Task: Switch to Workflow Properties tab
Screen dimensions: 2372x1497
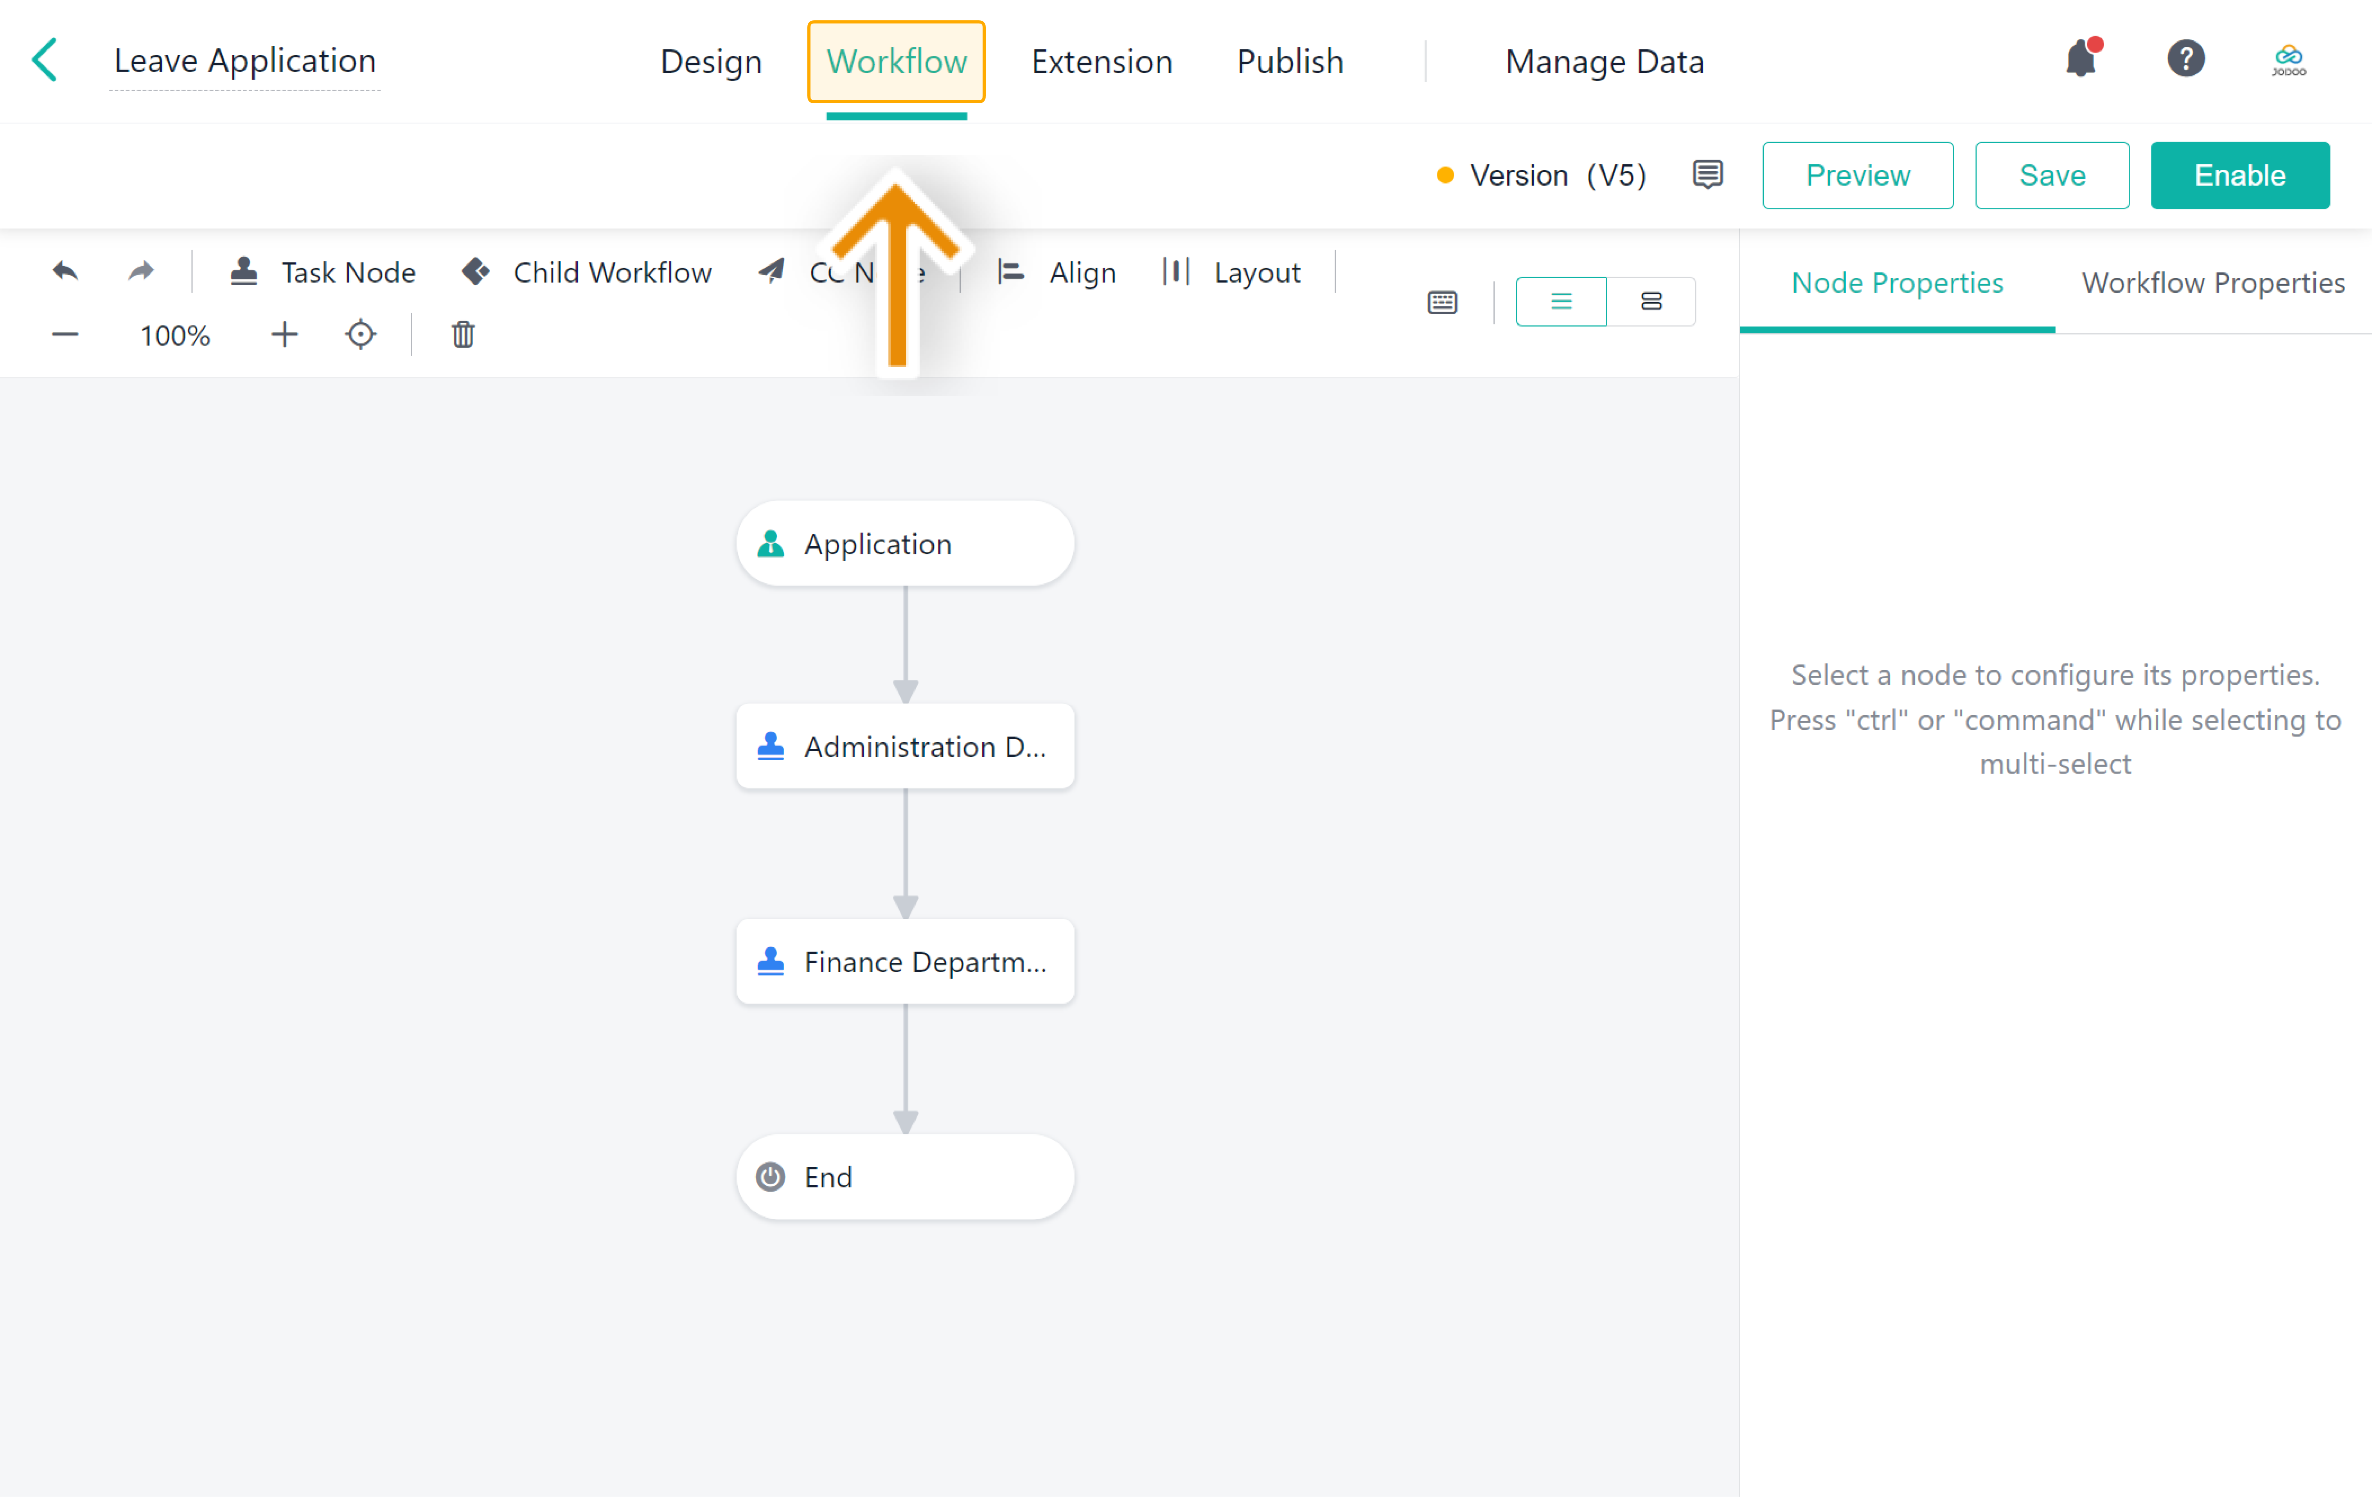Action: click(x=2212, y=283)
